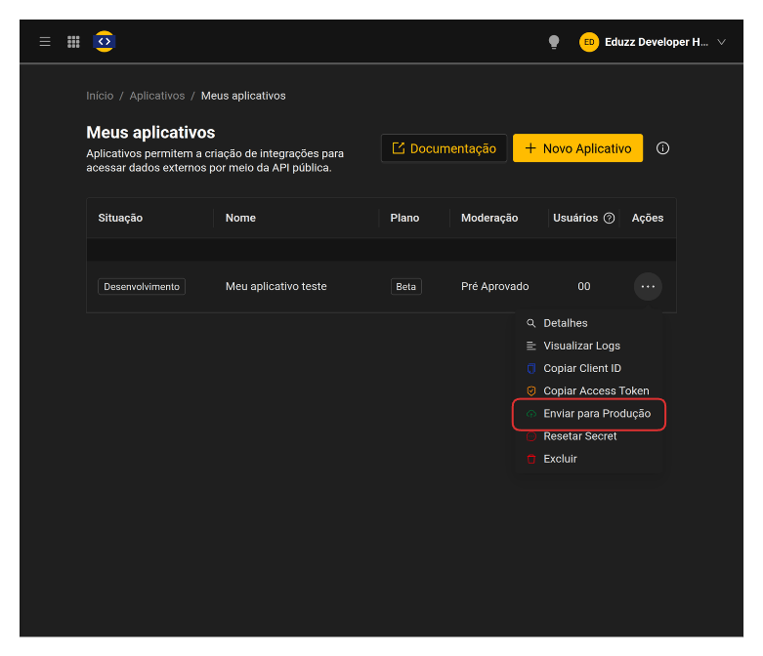The image size is (763, 656).
Task: Click the Copiar Client ID clipboard icon
Action: coord(531,369)
